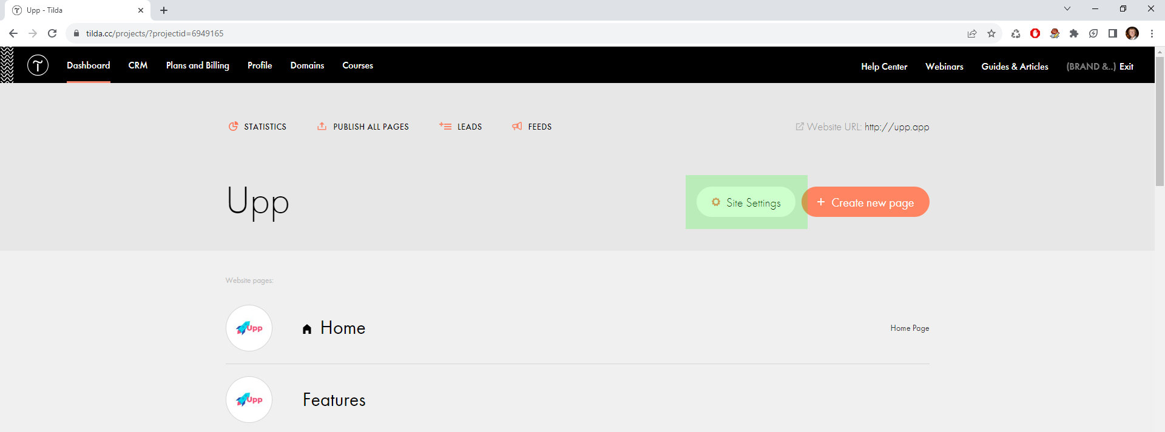Click the Tilda logo icon
1165x432 pixels.
(x=38, y=65)
